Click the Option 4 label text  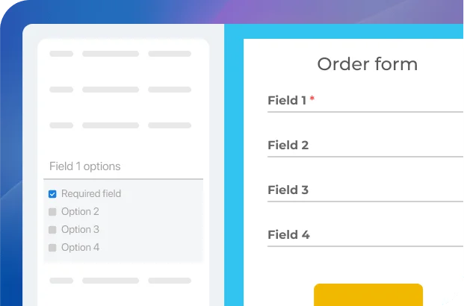[x=80, y=248]
